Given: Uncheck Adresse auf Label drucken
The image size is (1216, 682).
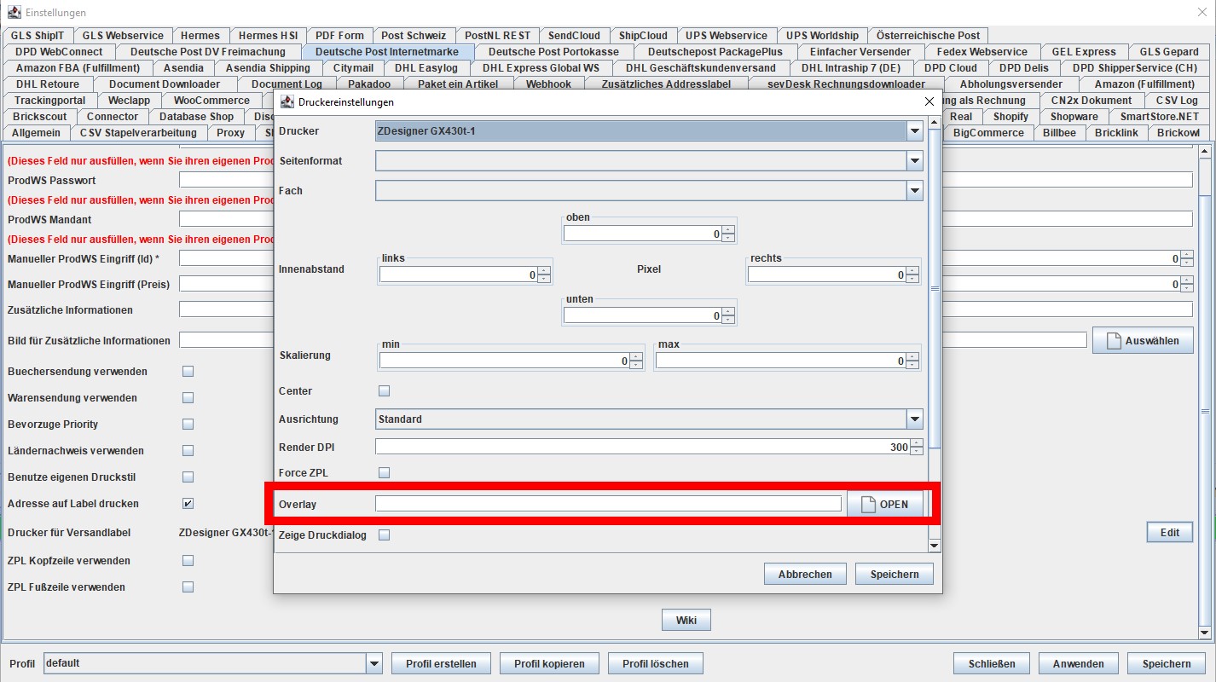Looking at the screenshot, I should pos(188,504).
